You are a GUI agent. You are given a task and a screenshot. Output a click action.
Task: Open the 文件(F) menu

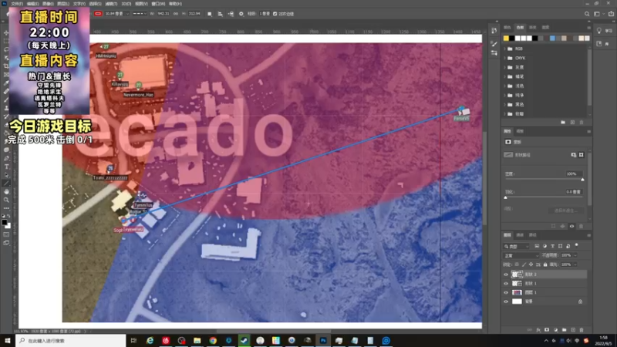point(17,4)
